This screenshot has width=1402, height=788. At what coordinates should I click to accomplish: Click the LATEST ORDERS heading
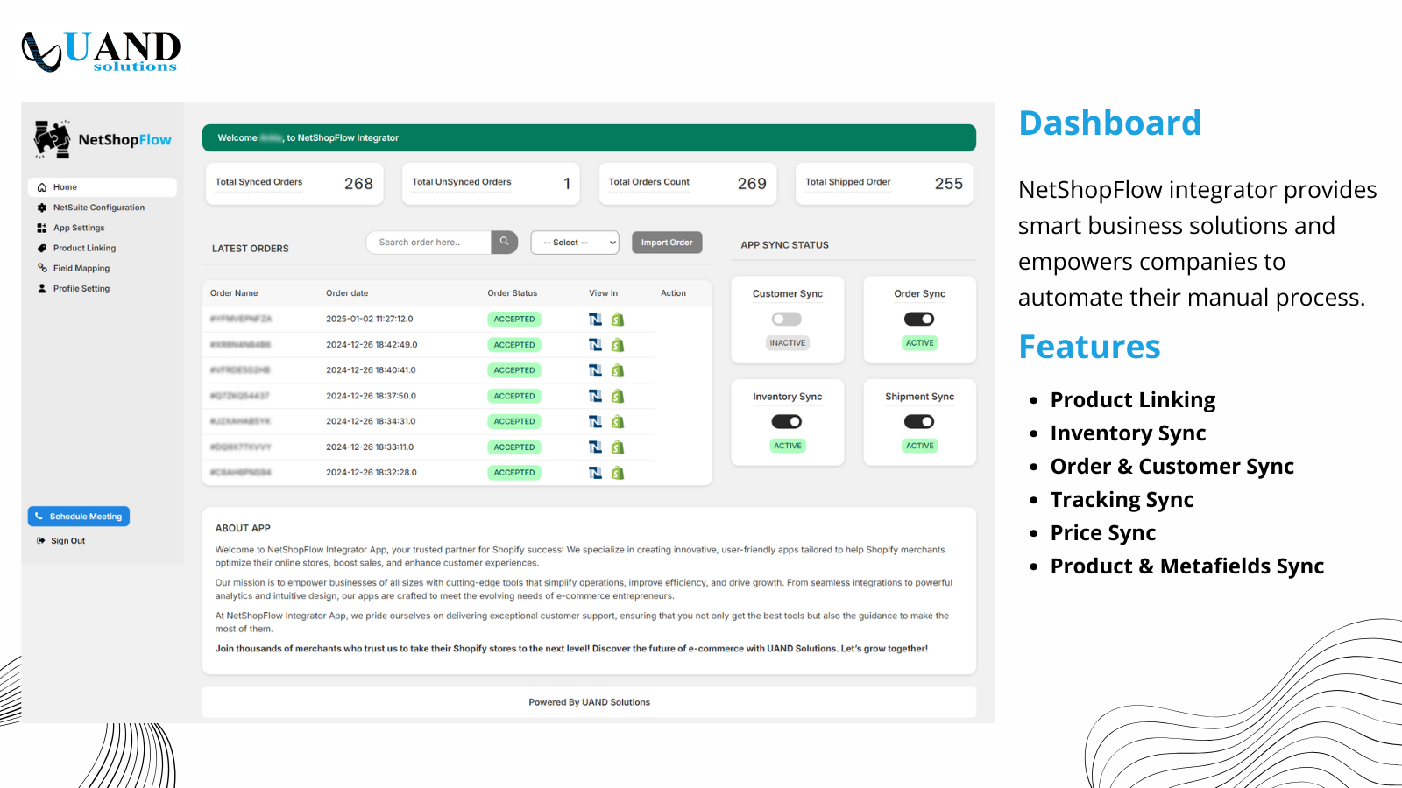tap(251, 249)
